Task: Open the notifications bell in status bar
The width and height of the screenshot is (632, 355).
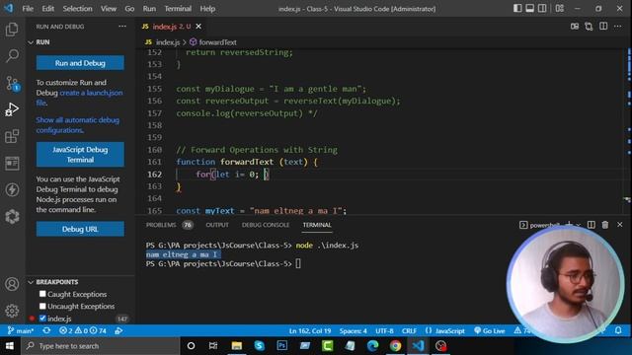Action: click(618, 331)
